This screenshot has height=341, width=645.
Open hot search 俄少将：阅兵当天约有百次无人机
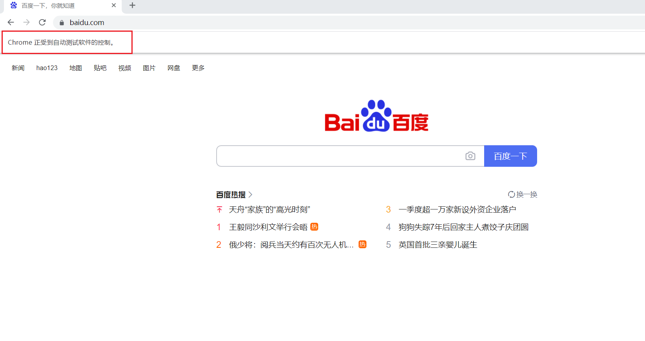(x=292, y=245)
